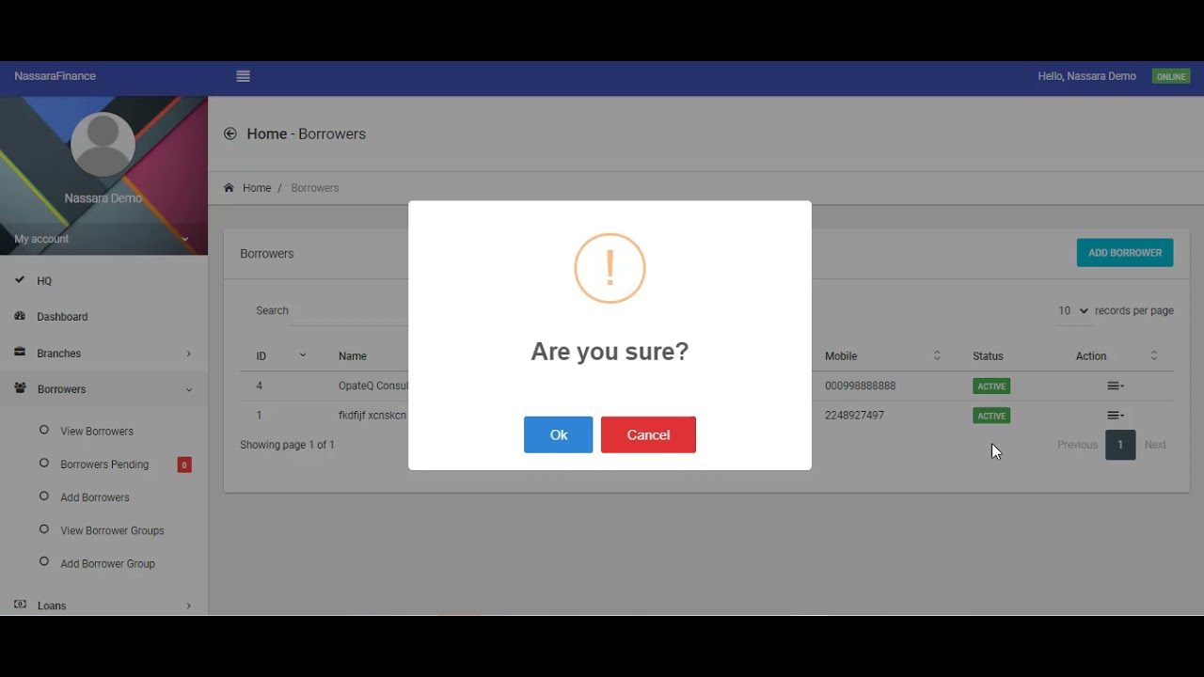Go to page 1 in pagination
Viewport: 1204px width, 677px height.
(1120, 445)
